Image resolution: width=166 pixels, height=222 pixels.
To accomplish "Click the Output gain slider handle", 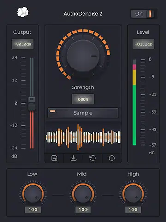I will tap(32, 104).
